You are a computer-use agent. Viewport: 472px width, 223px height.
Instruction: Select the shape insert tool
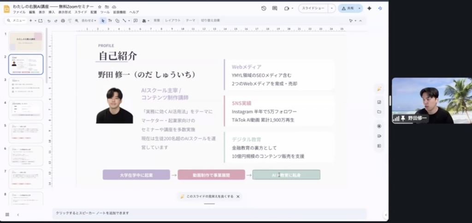pos(117,21)
